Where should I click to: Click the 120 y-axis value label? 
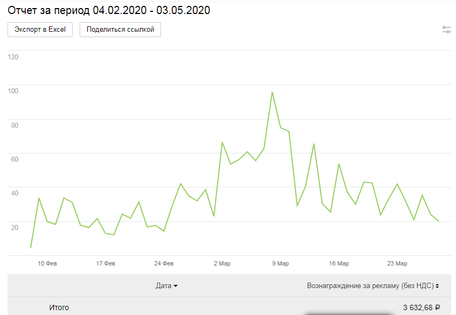pyautogui.click(x=13, y=57)
